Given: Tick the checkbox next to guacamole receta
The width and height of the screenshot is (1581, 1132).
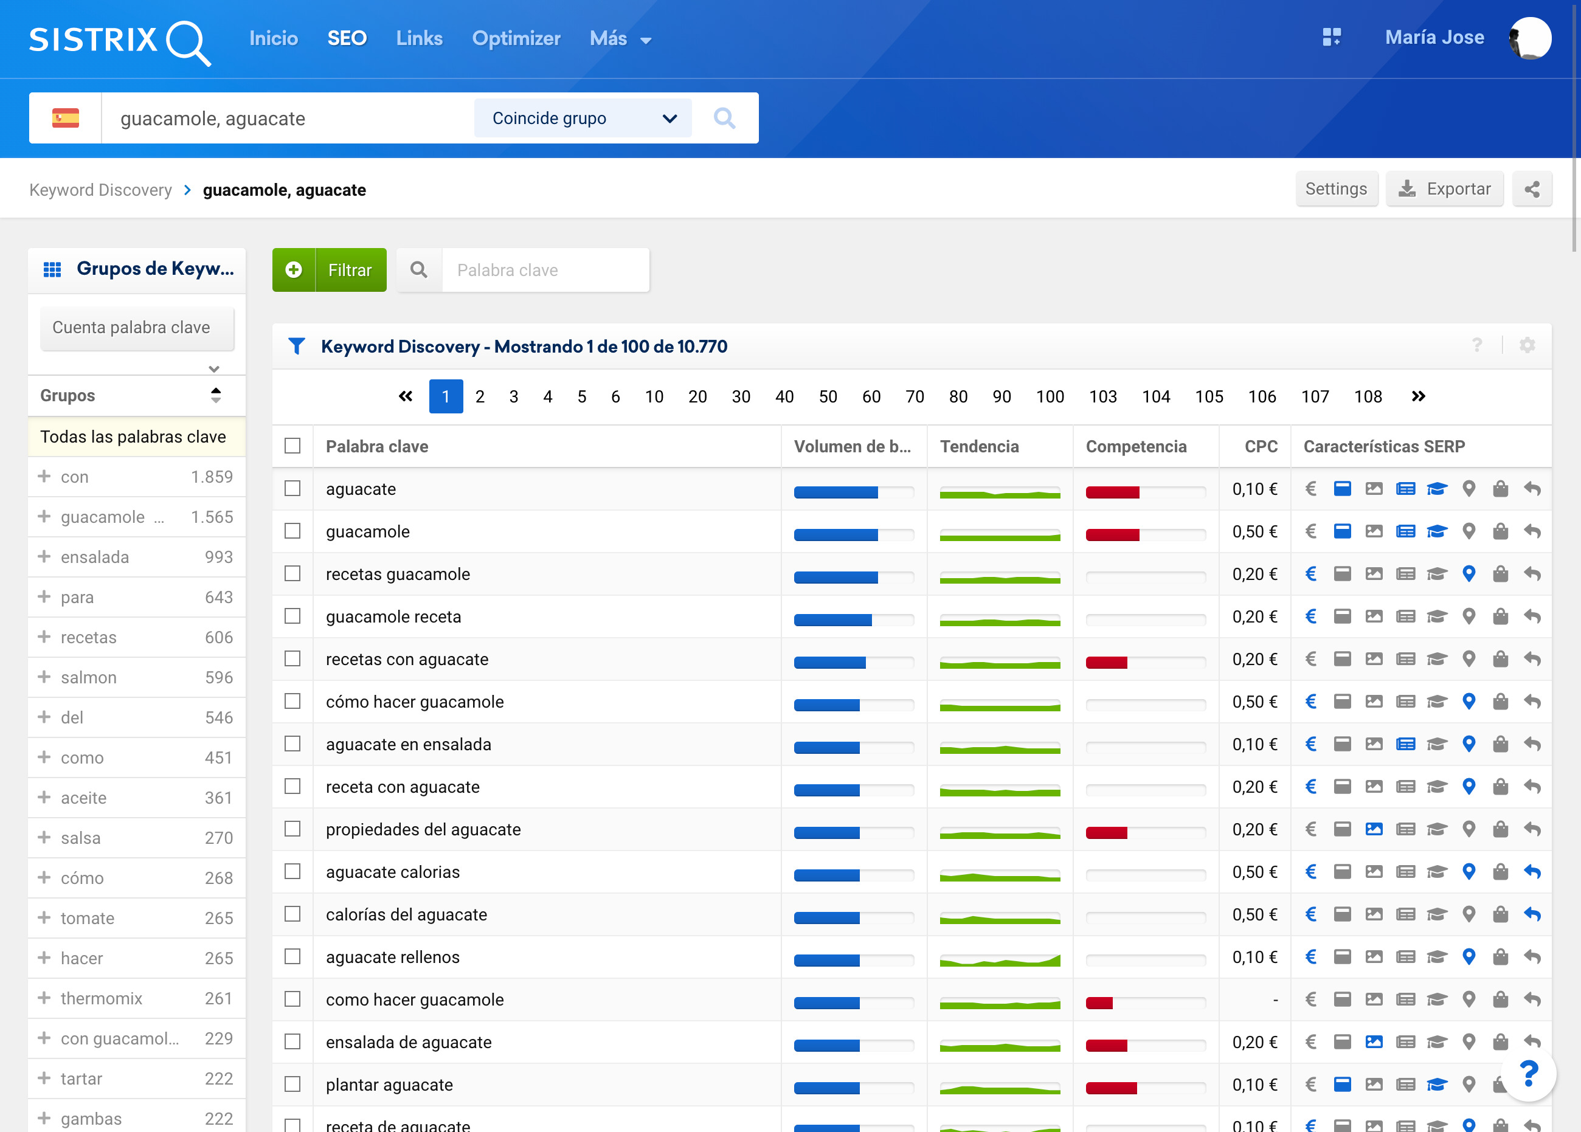Looking at the screenshot, I should click(292, 616).
